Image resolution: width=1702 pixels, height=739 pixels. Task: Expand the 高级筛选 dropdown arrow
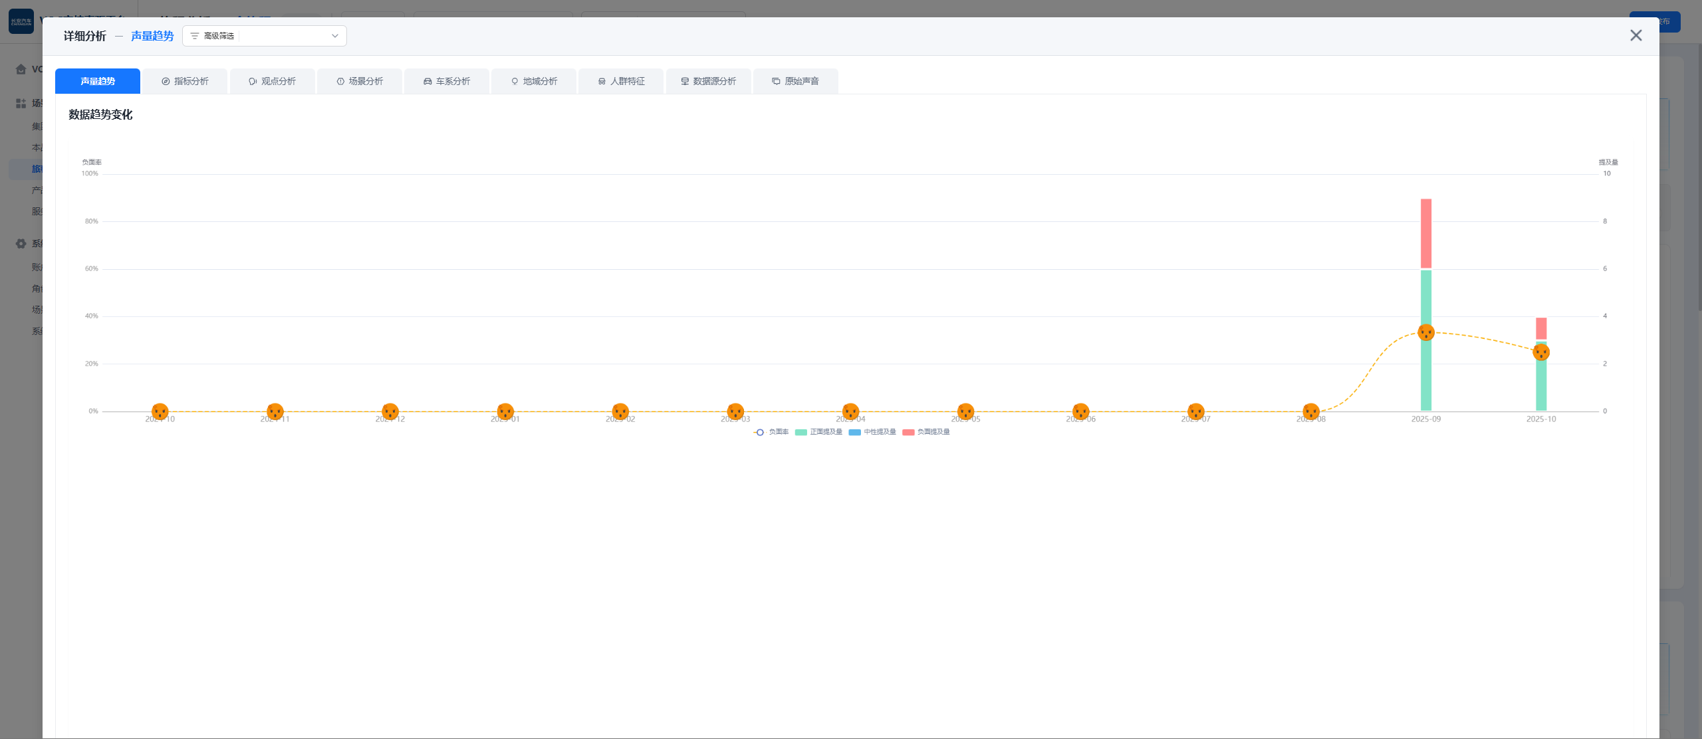335,36
